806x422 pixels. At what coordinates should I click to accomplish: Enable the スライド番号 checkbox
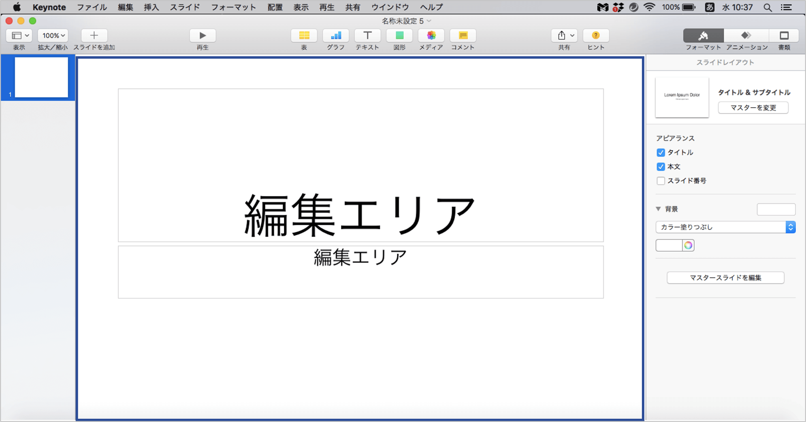coord(661,181)
